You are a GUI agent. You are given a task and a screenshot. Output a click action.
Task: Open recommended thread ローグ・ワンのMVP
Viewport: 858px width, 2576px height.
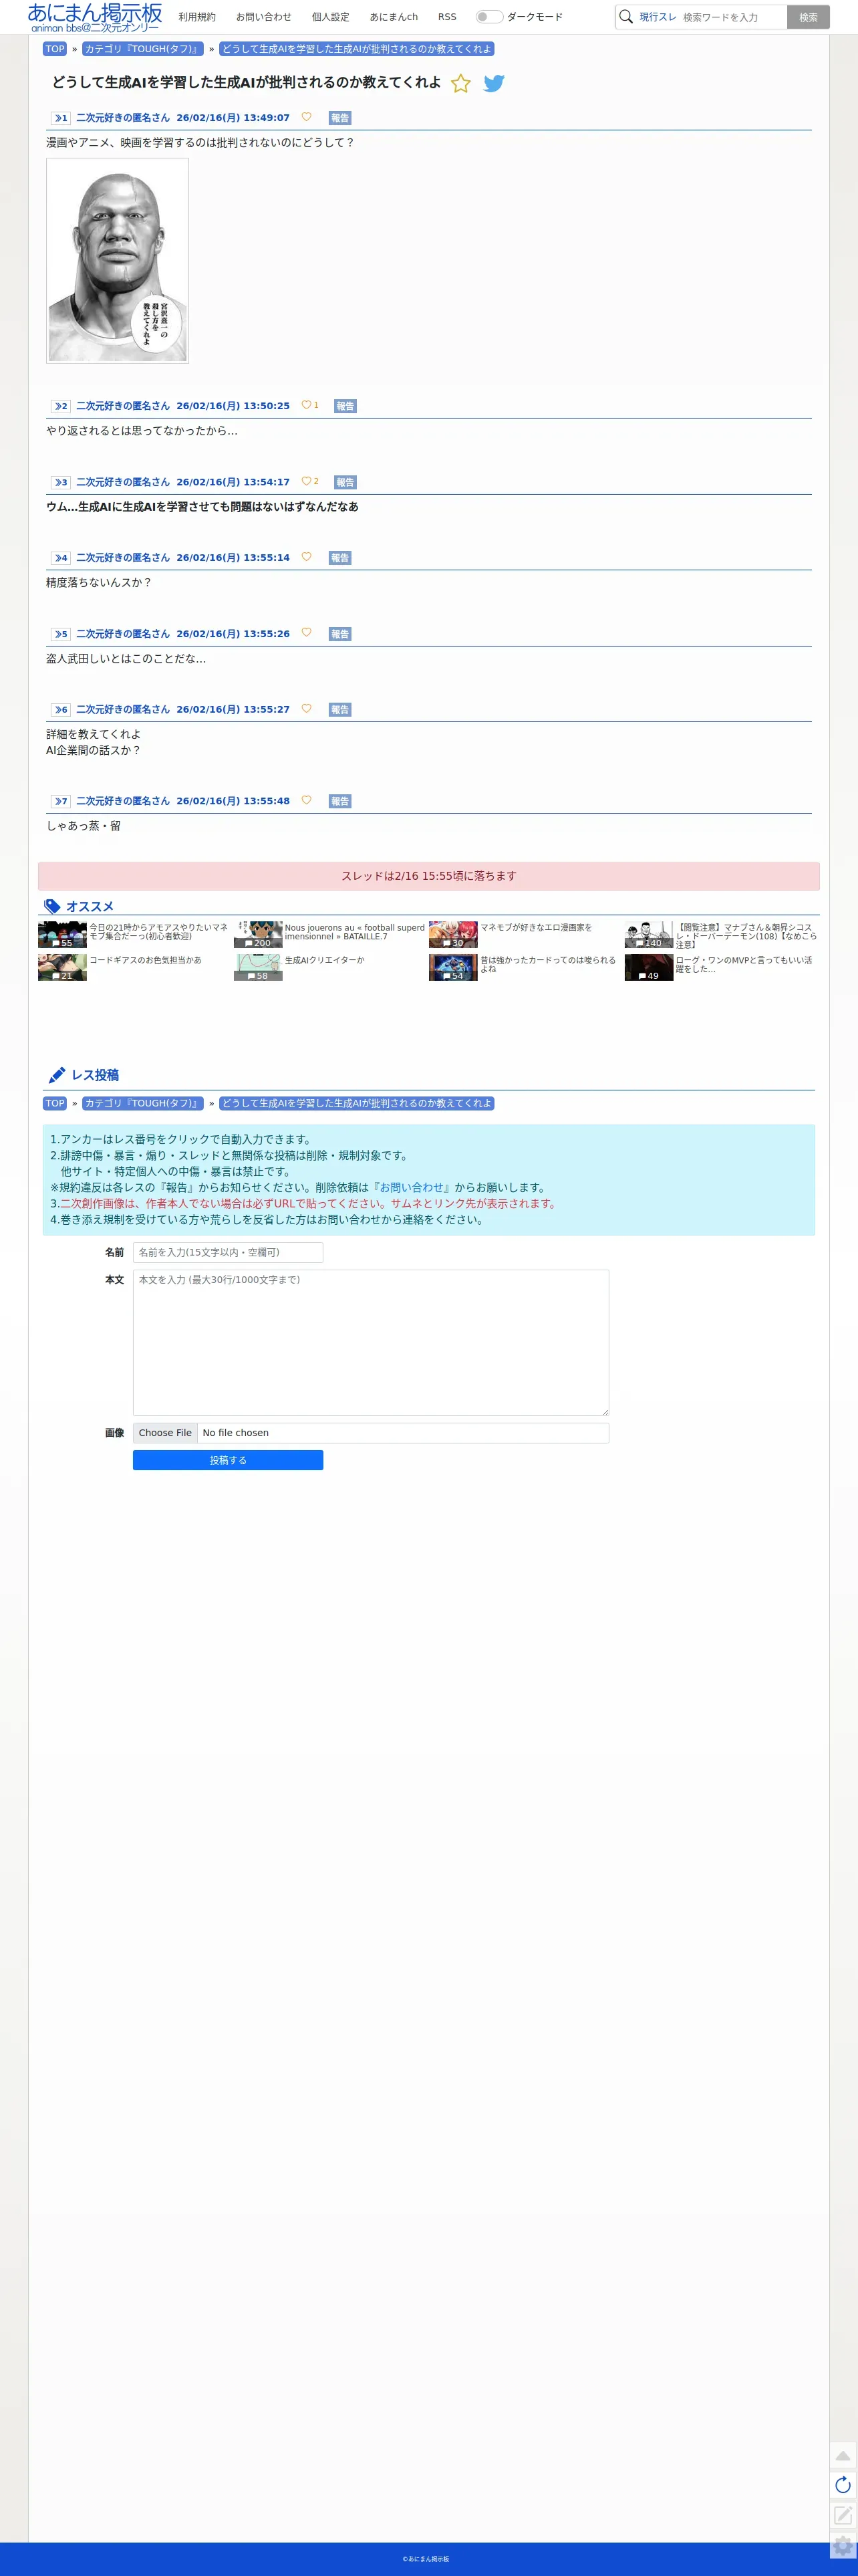pos(721,967)
